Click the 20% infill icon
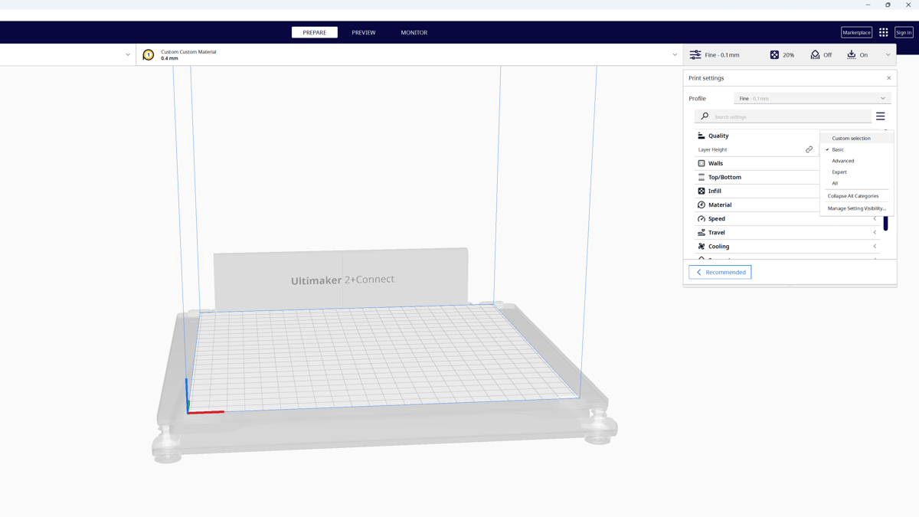 [774, 55]
